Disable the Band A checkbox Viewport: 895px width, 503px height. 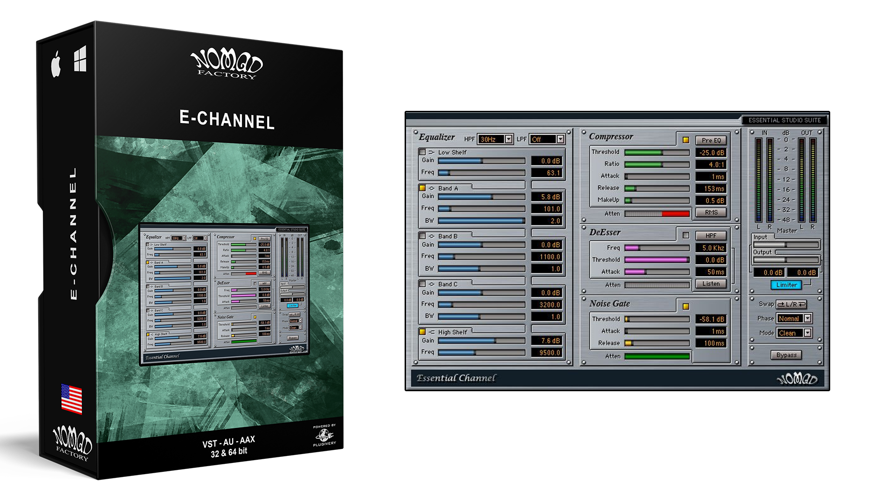click(422, 188)
